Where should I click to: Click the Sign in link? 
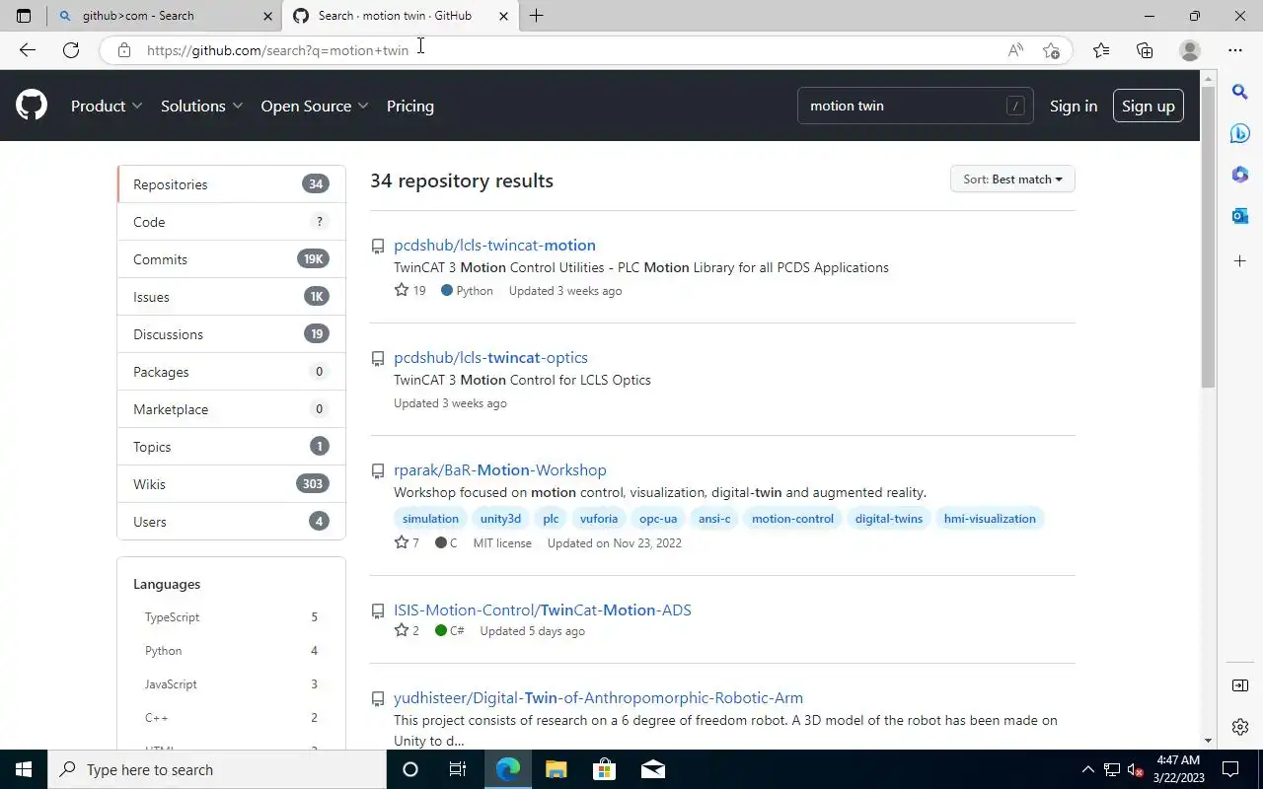pos(1074,106)
